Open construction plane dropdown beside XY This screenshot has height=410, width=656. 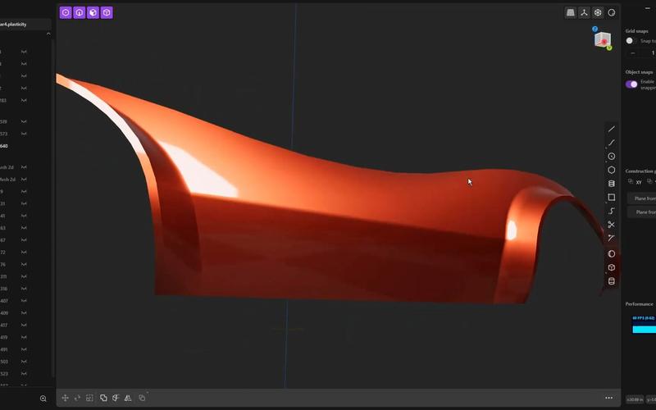(x=651, y=181)
